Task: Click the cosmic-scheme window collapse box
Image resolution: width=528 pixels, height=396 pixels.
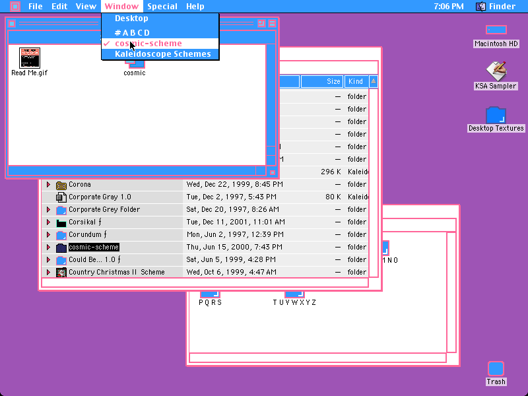Action: (272, 23)
